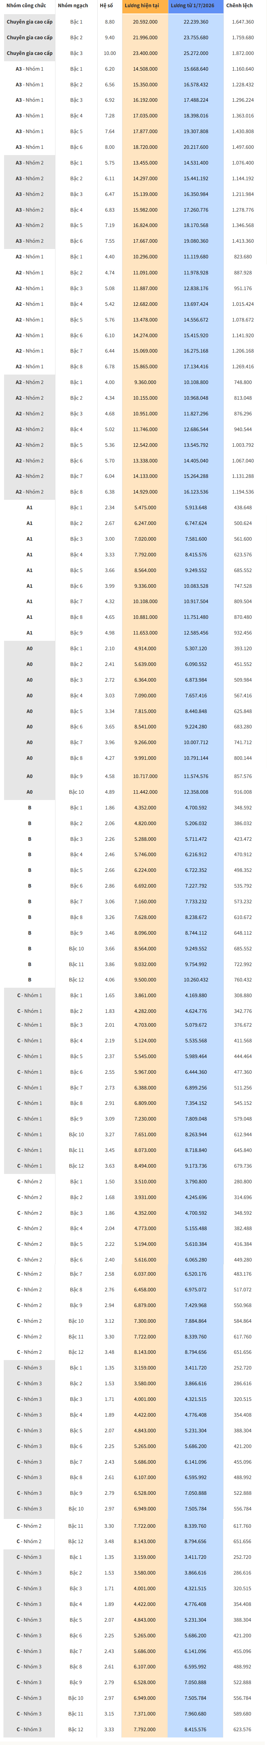Select the current salary value 3.510.000

tap(145, 1181)
